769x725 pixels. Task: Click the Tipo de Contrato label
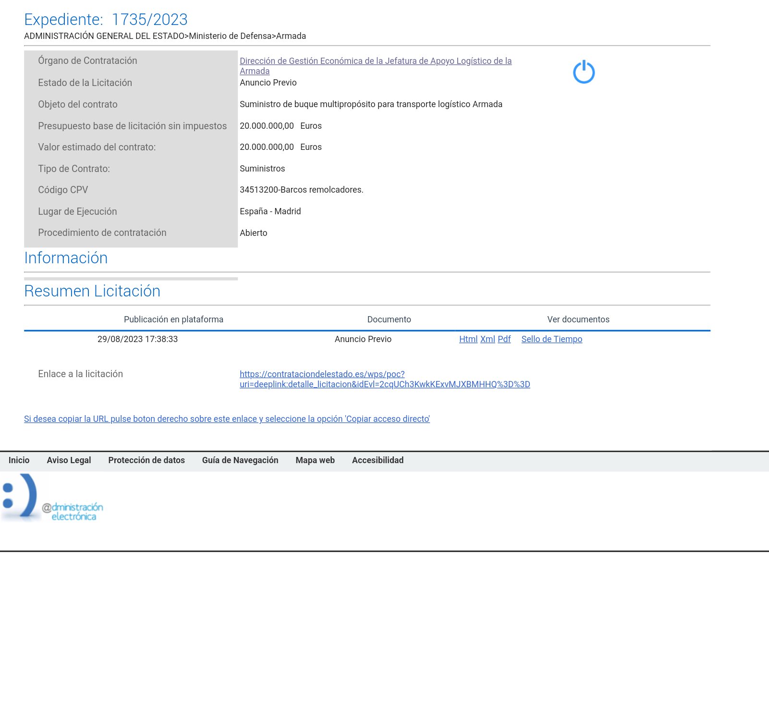point(74,169)
